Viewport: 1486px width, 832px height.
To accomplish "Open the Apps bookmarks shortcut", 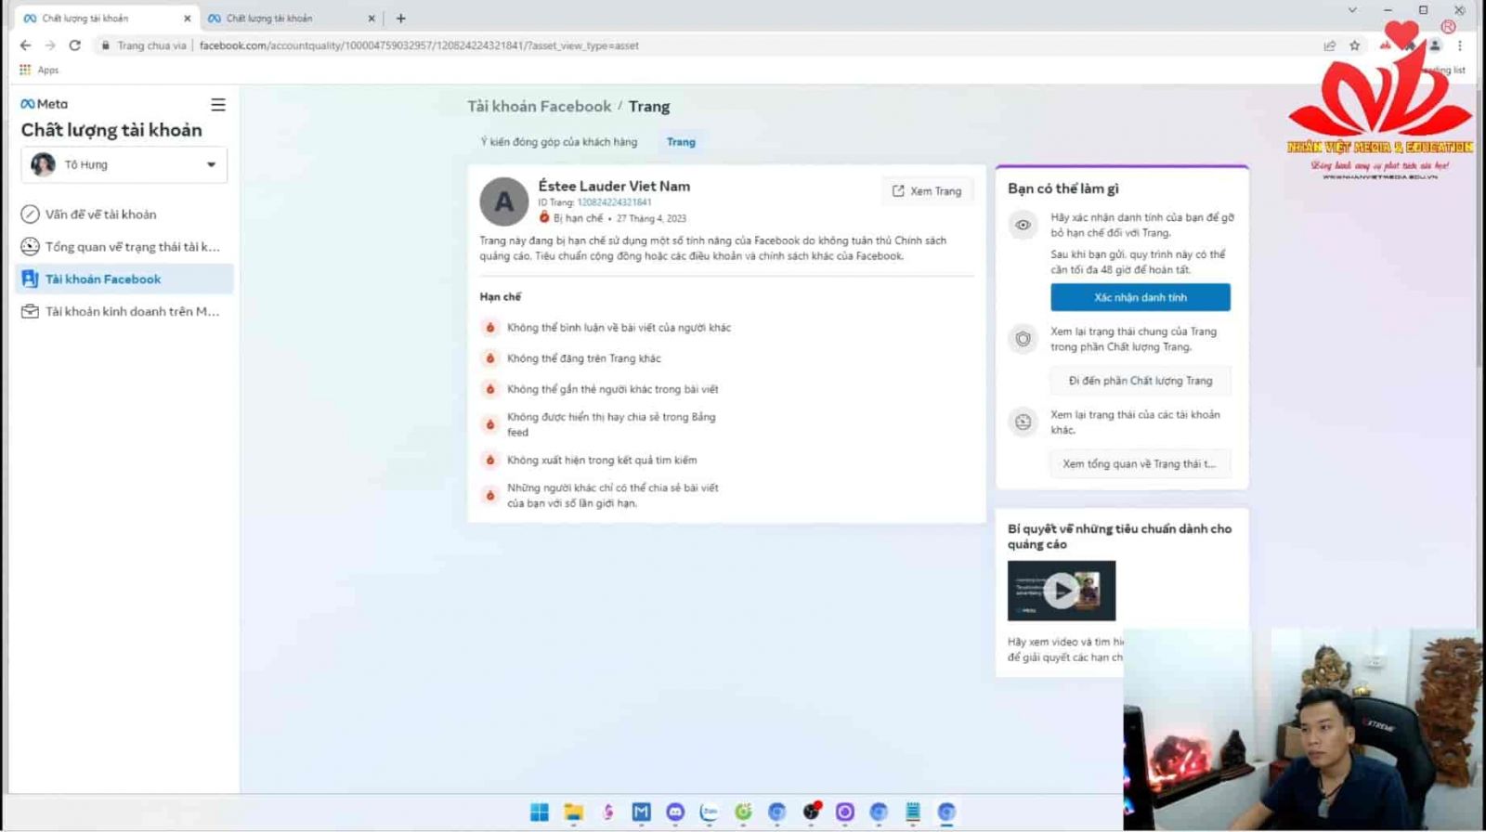I will click(x=39, y=70).
